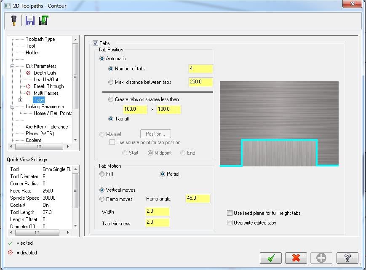Click the Tab thickness 2.0 field
The height and width of the screenshot is (270, 366).
pyautogui.click(x=157, y=222)
